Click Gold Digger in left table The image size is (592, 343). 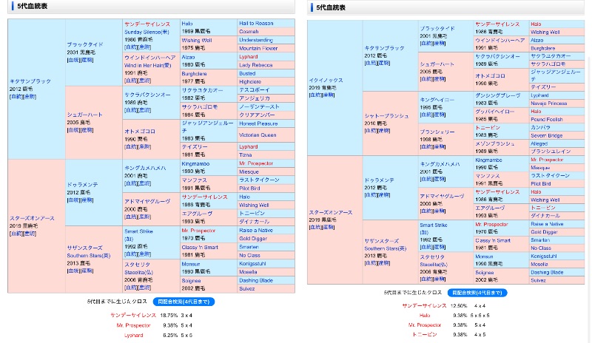(x=252, y=239)
